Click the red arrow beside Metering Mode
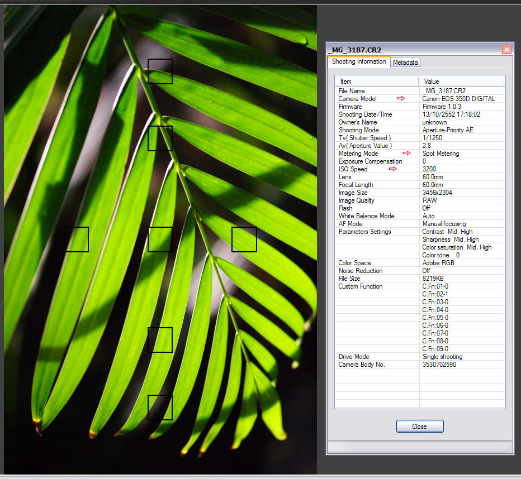Screen dimensions: 521x479 [406, 153]
